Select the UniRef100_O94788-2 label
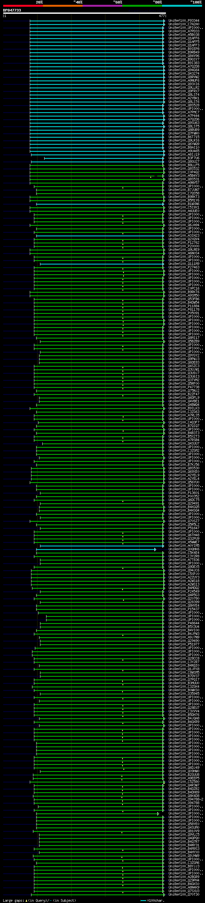 pos(186,799)
